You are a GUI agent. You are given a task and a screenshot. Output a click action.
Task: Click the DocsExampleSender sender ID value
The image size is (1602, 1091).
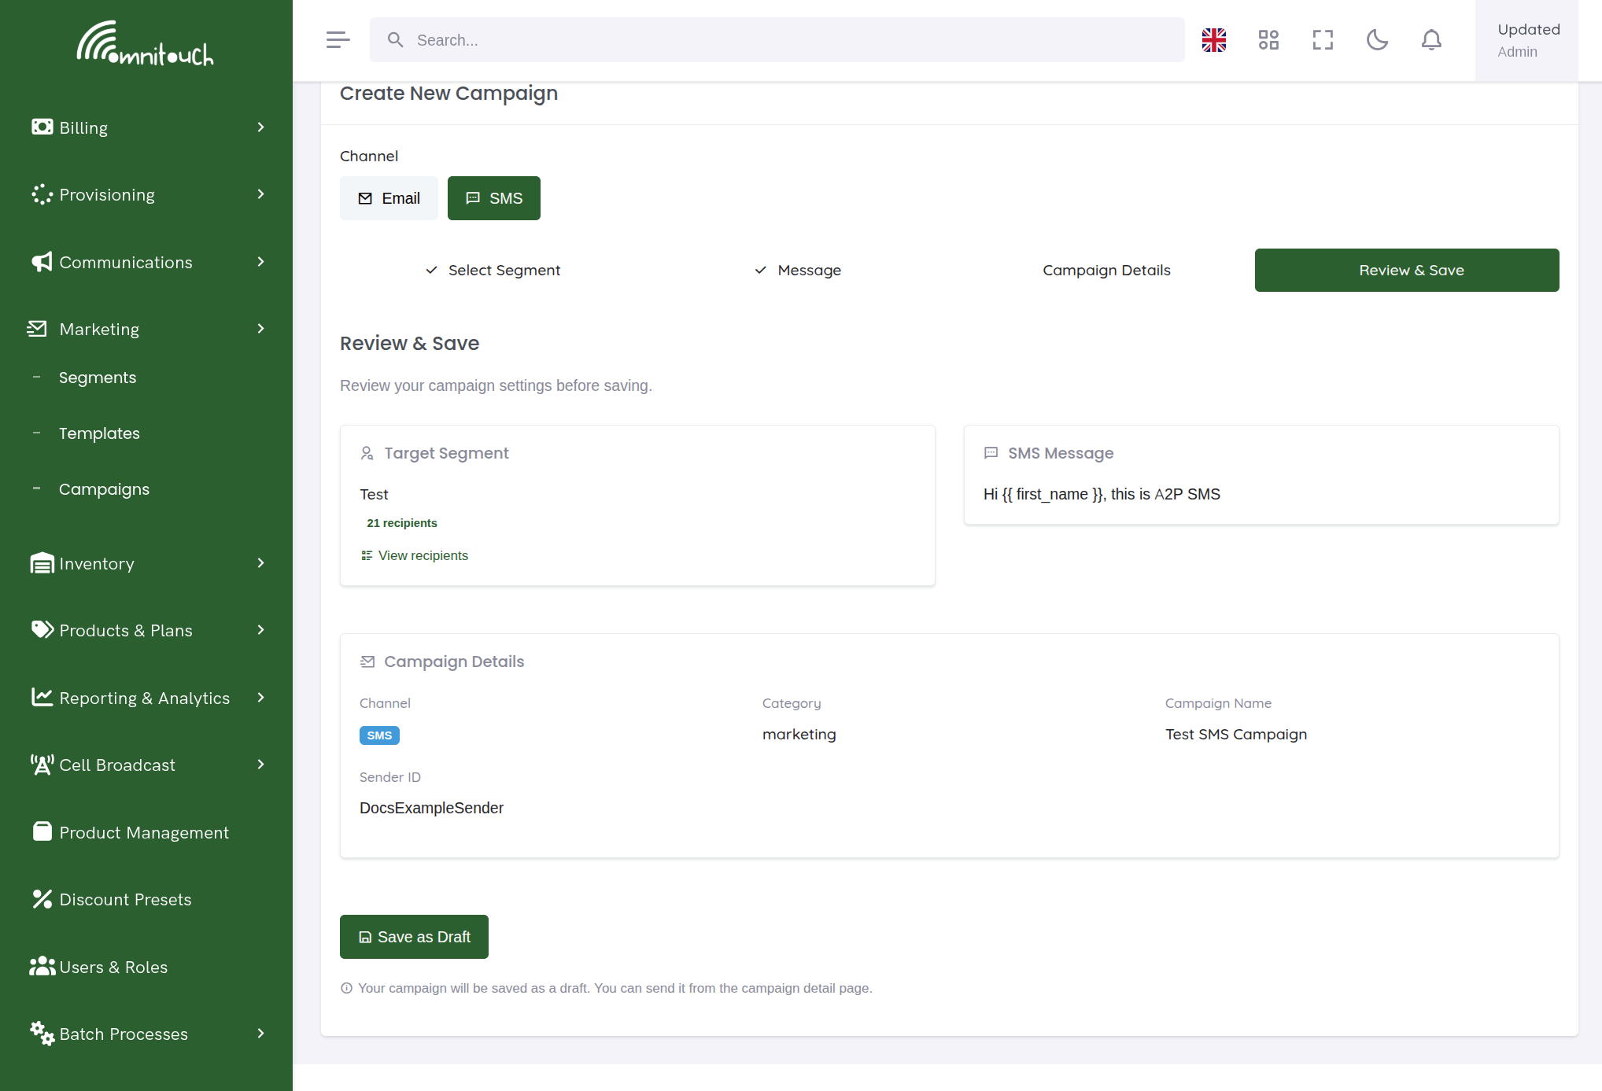click(431, 808)
